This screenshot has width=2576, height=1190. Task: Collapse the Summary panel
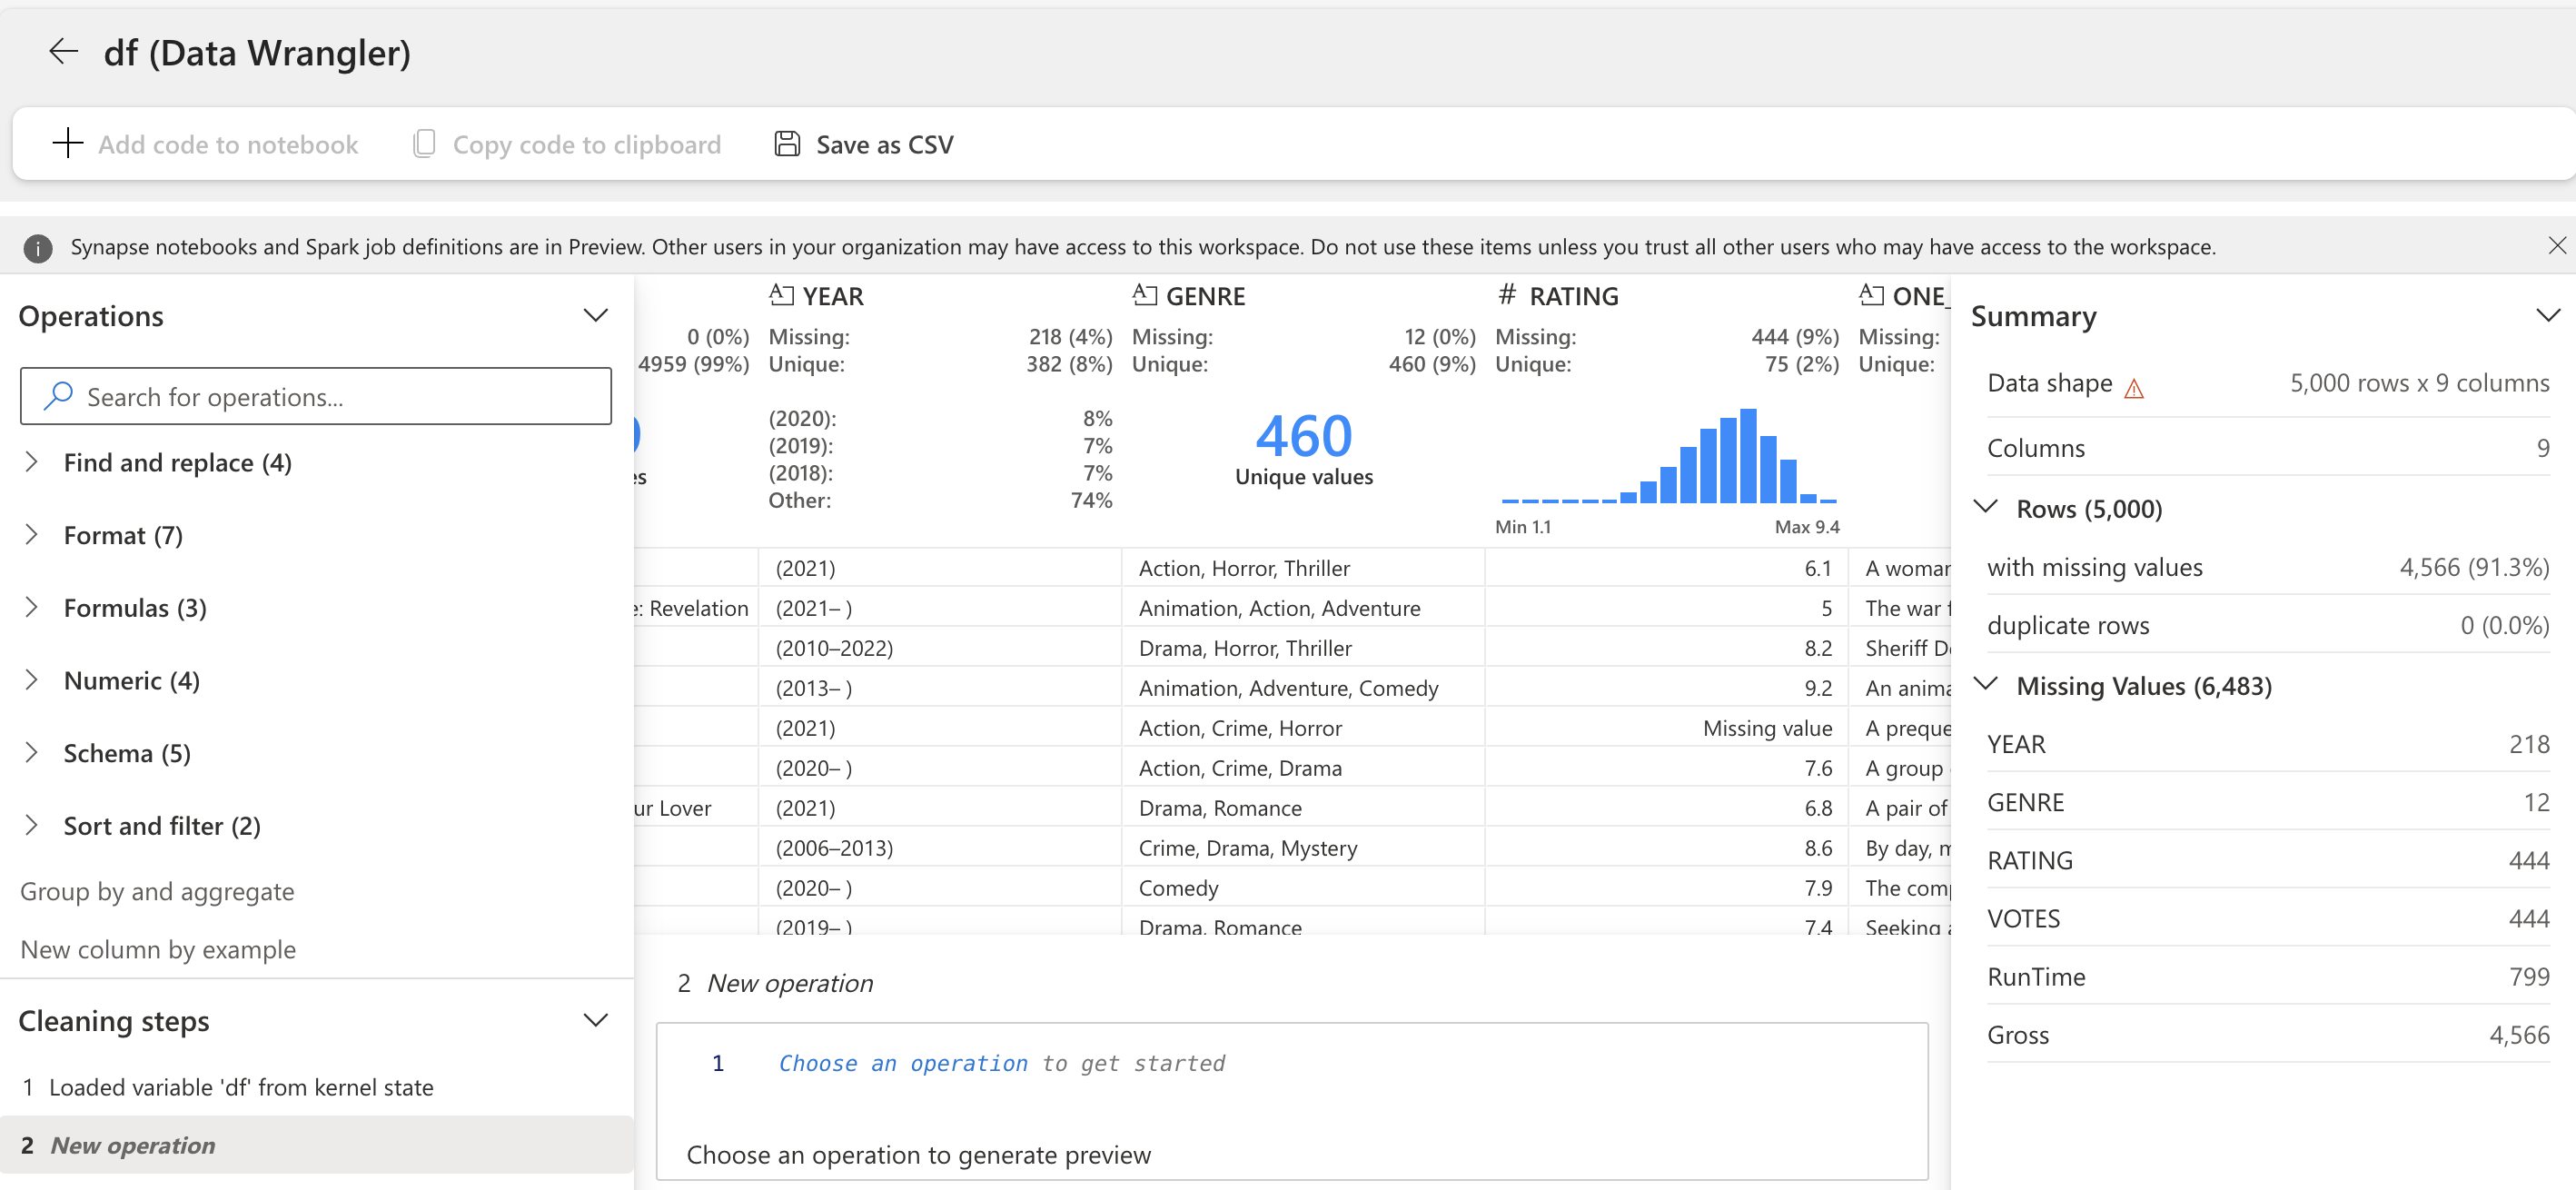coord(2548,314)
